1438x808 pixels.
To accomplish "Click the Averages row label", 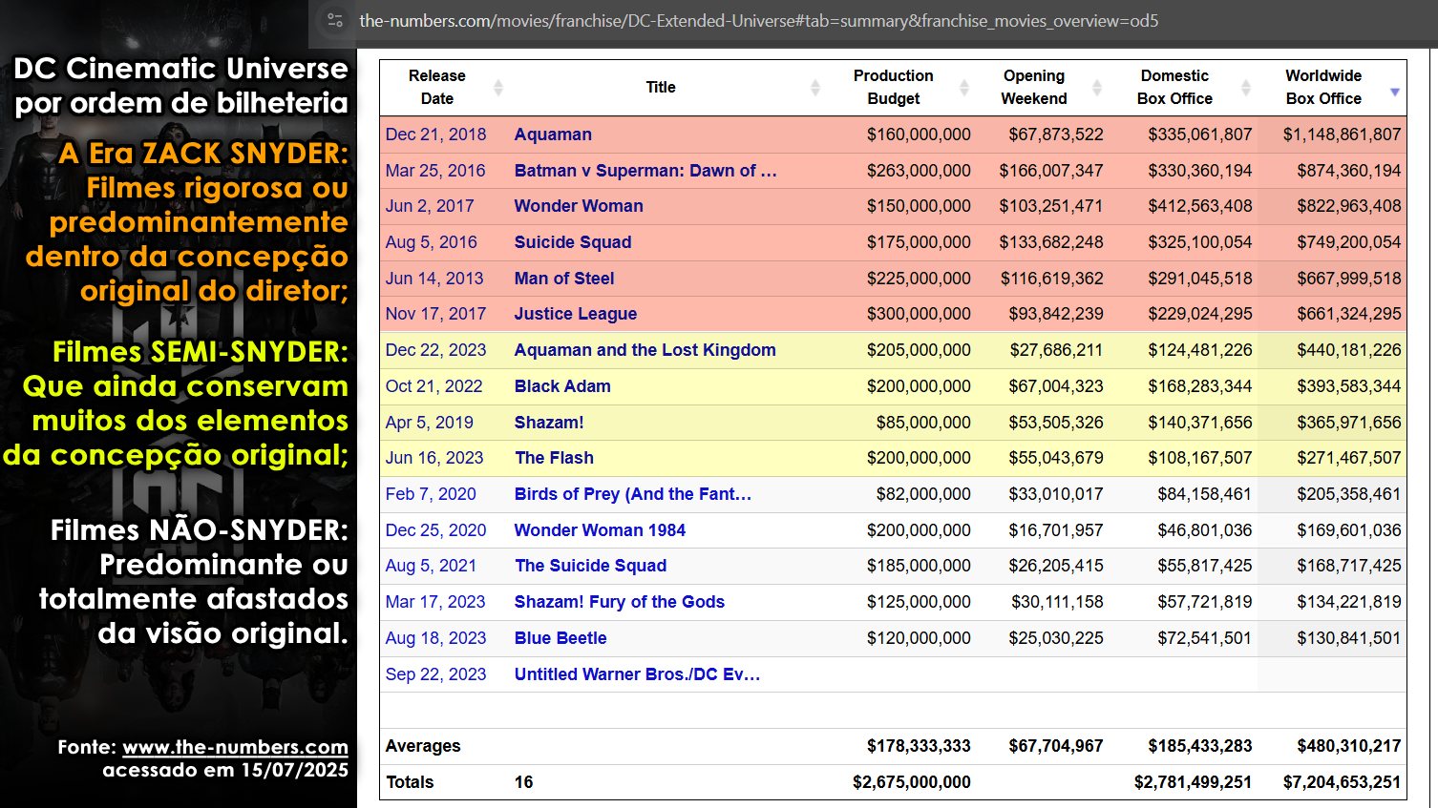I will click(x=423, y=746).
